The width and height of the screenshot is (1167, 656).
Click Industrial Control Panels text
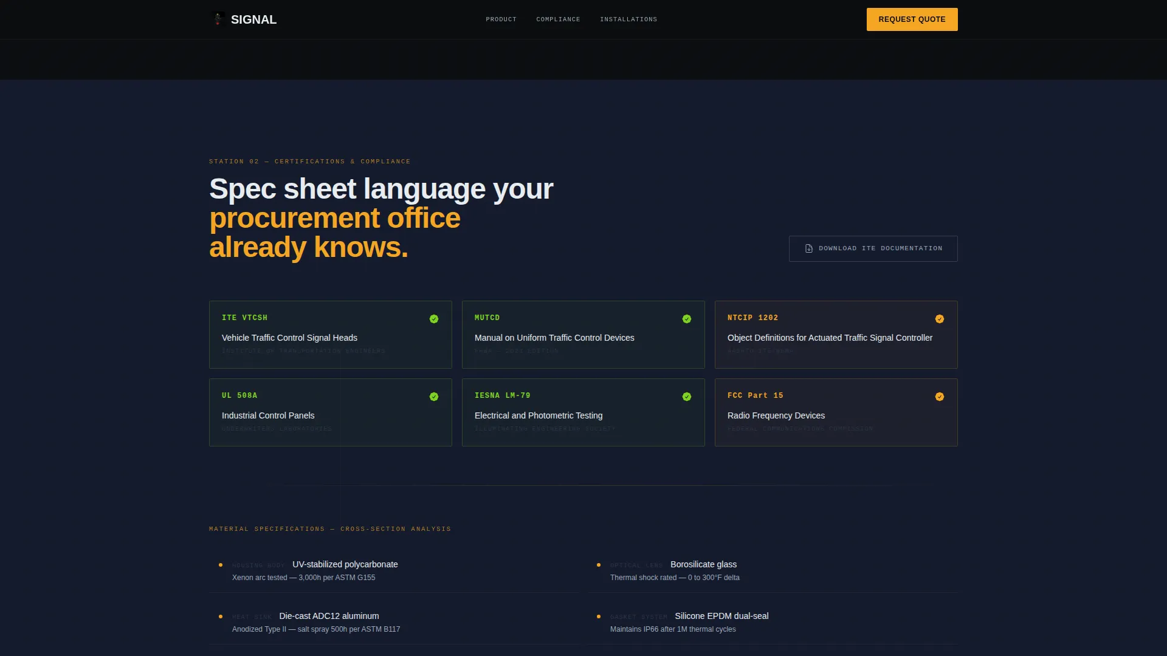[x=268, y=415]
